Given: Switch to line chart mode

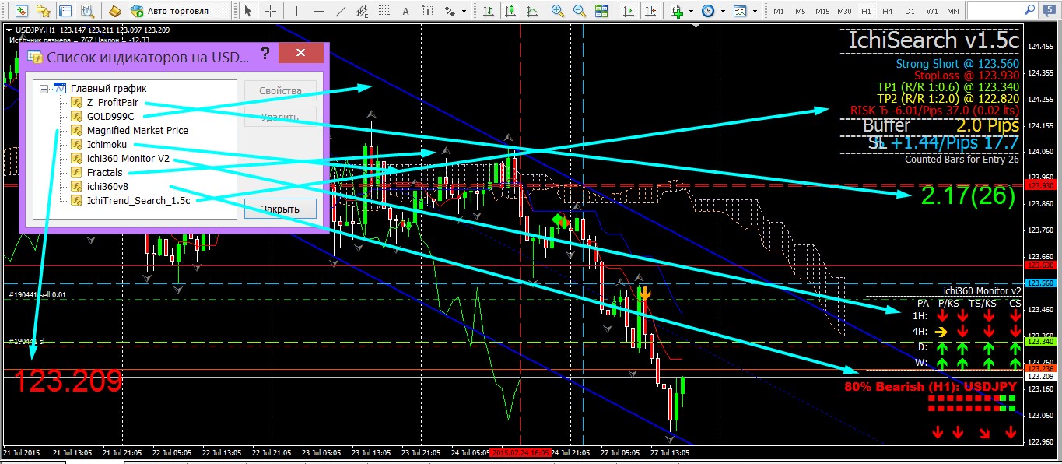Looking at the screenshot, I should click(531, 11).
